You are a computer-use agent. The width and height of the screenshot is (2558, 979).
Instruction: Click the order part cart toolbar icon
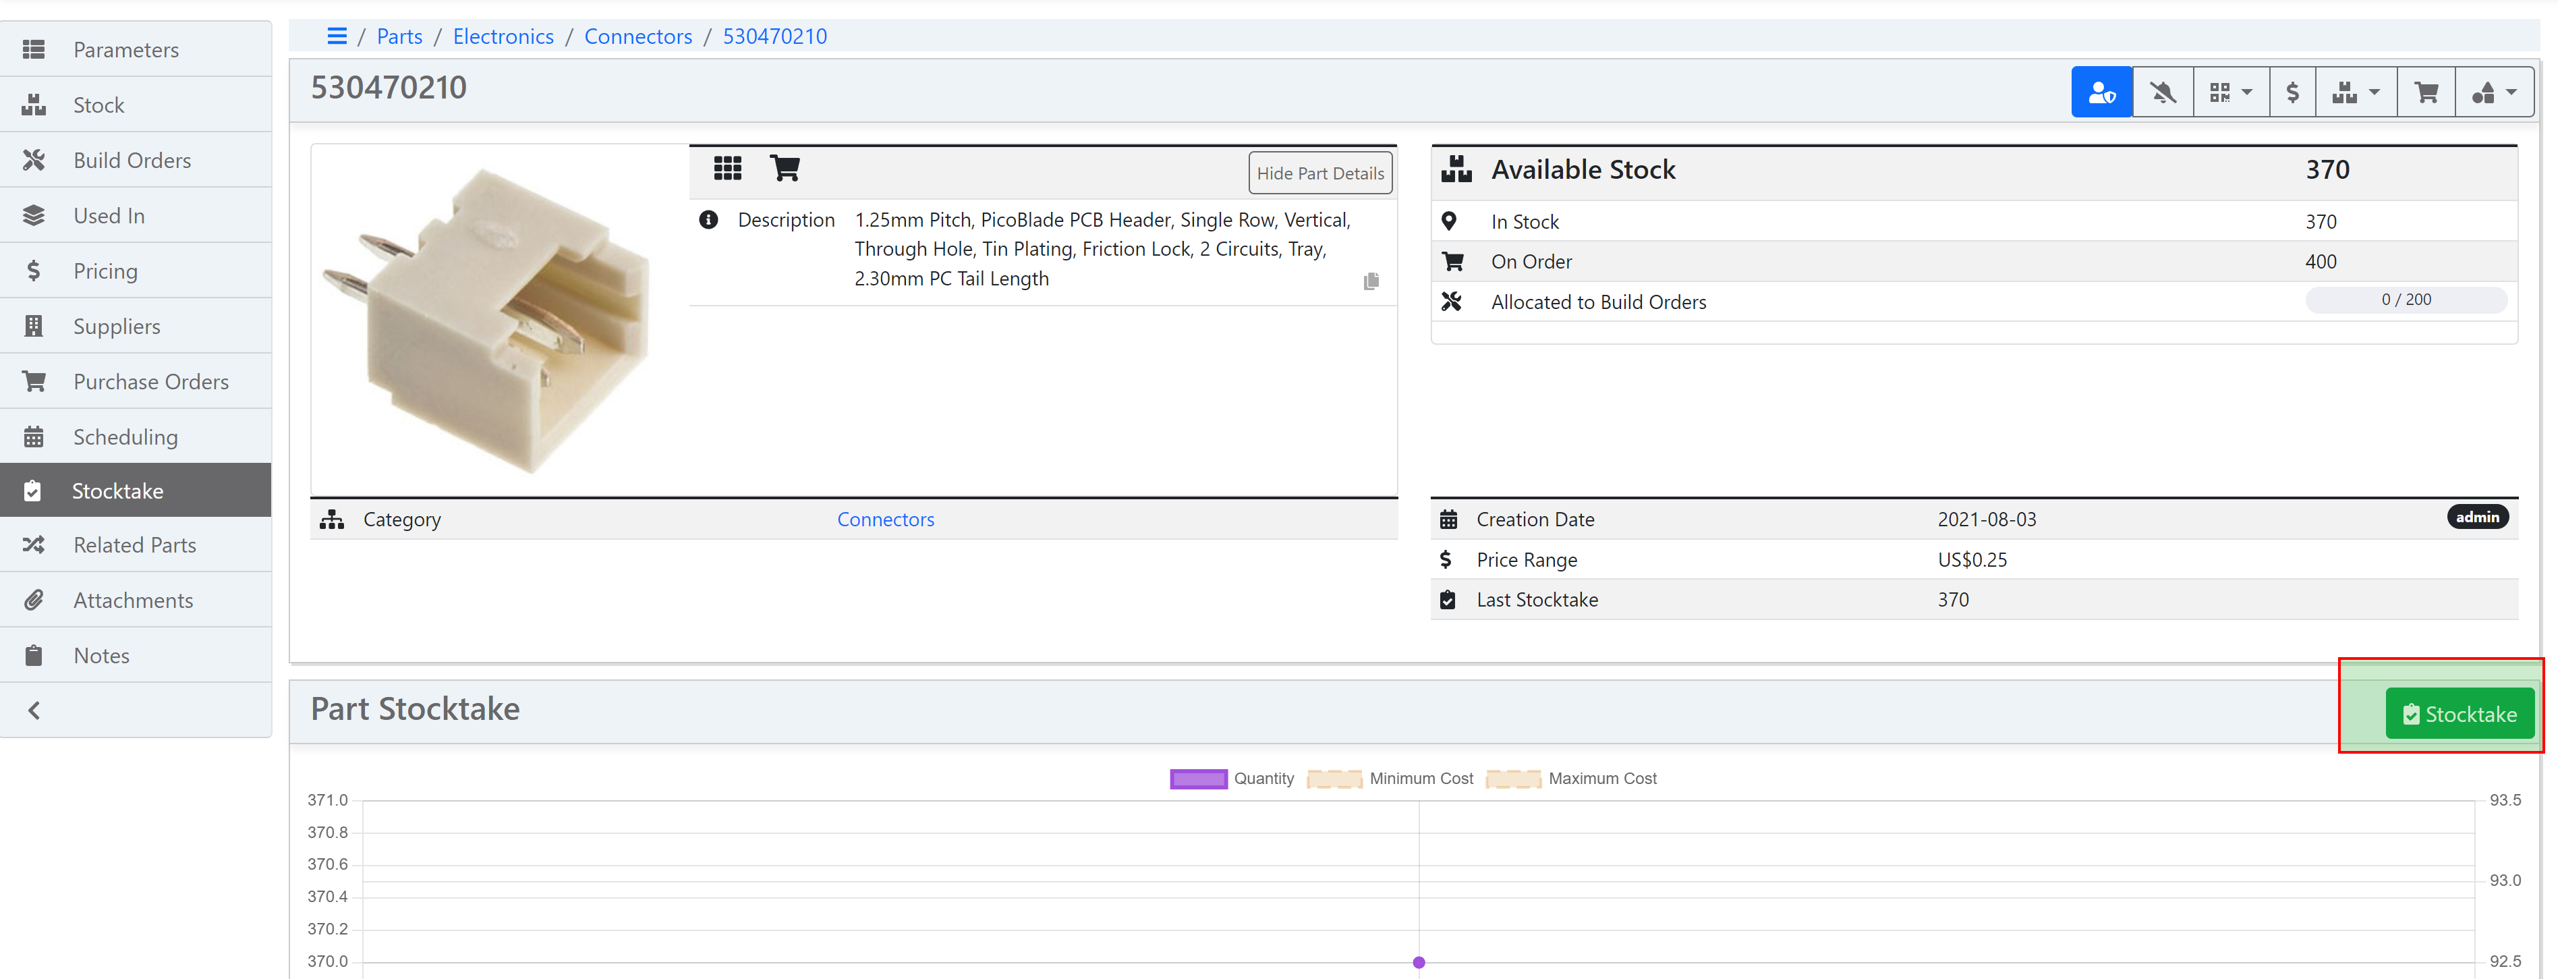pyautogui.click(x=2426, y=92)
